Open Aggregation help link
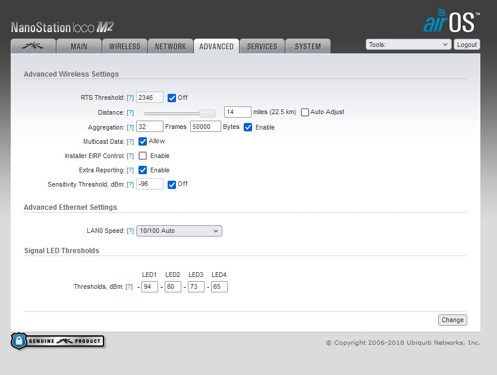 [x=130, y=127]
